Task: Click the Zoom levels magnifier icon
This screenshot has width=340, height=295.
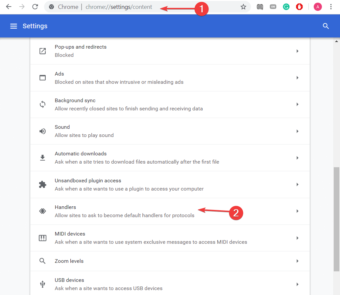Action: tap(42, 261)
